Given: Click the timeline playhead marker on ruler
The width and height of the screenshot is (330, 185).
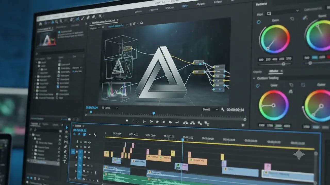Looking at the screenshot, I should pyautogui.click(x=183, y=140).
